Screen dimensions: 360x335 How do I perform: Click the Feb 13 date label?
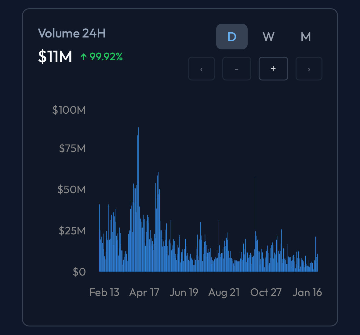click(x=104, y=292)
